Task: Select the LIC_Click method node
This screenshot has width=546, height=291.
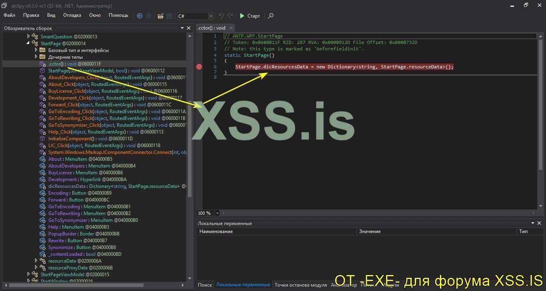Action: pos(104,145)
